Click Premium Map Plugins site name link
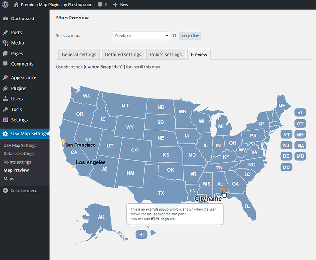316x260 pixels. coord(56,5)
